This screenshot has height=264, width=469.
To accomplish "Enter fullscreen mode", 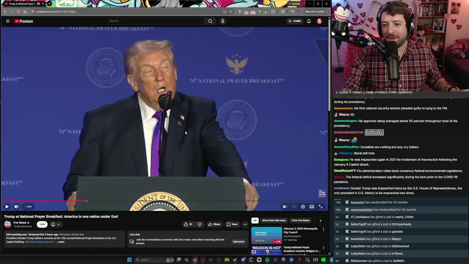I will 321,207.
